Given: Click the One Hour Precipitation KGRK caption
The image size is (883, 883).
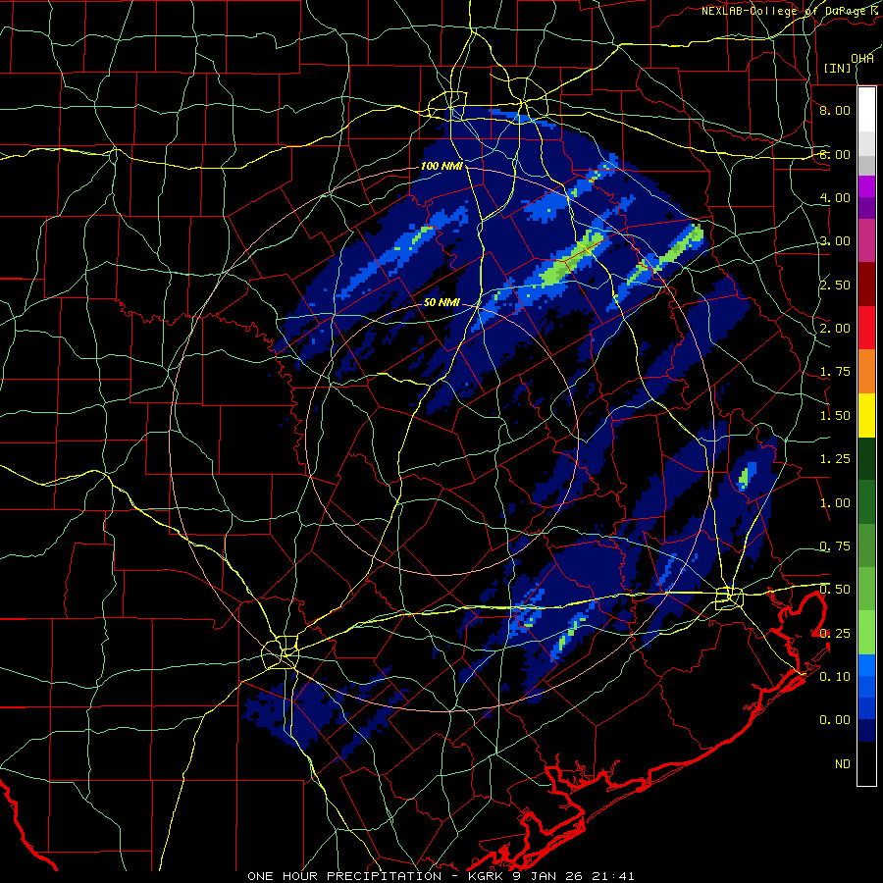Looking at the screenshot, I should pos(441,876).
